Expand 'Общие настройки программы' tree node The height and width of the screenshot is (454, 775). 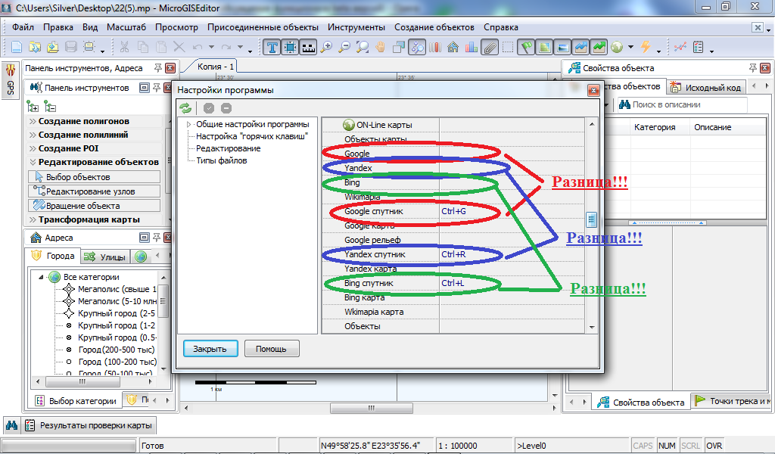point(188,125)
